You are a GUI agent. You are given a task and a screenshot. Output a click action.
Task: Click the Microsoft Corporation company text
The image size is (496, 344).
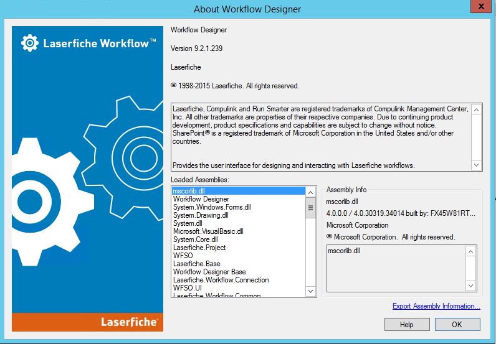(x=358, y=225)
